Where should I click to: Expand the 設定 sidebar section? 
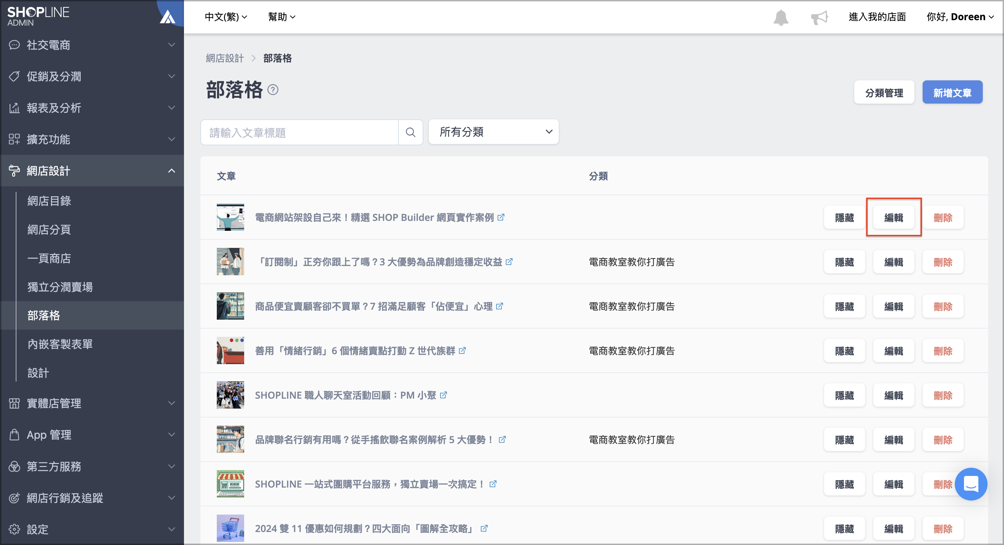(171, 529)
